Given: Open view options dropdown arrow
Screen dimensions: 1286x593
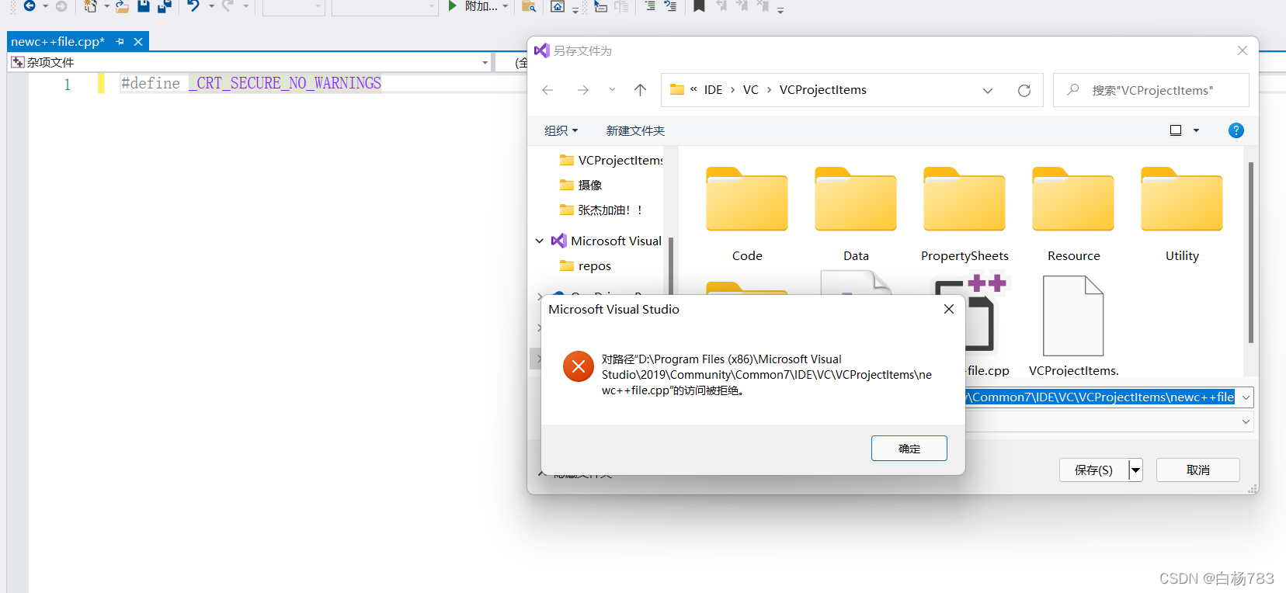Looking at the screenshot, I should [x=1196, y=130].
